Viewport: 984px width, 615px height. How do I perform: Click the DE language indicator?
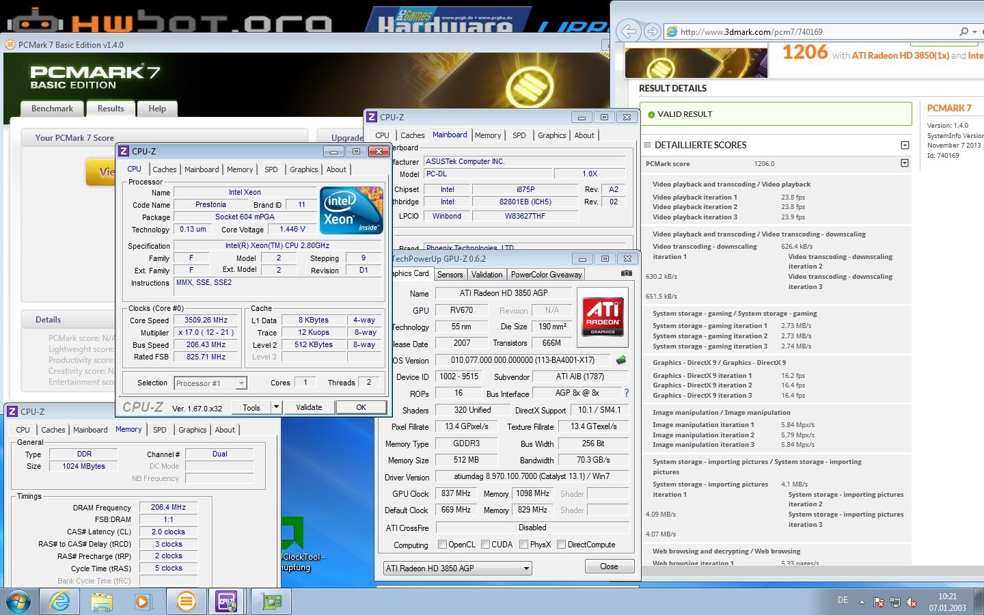(x=843, y=601)
